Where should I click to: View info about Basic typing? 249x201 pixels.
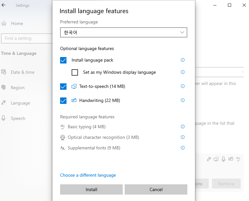pos(183,127)
